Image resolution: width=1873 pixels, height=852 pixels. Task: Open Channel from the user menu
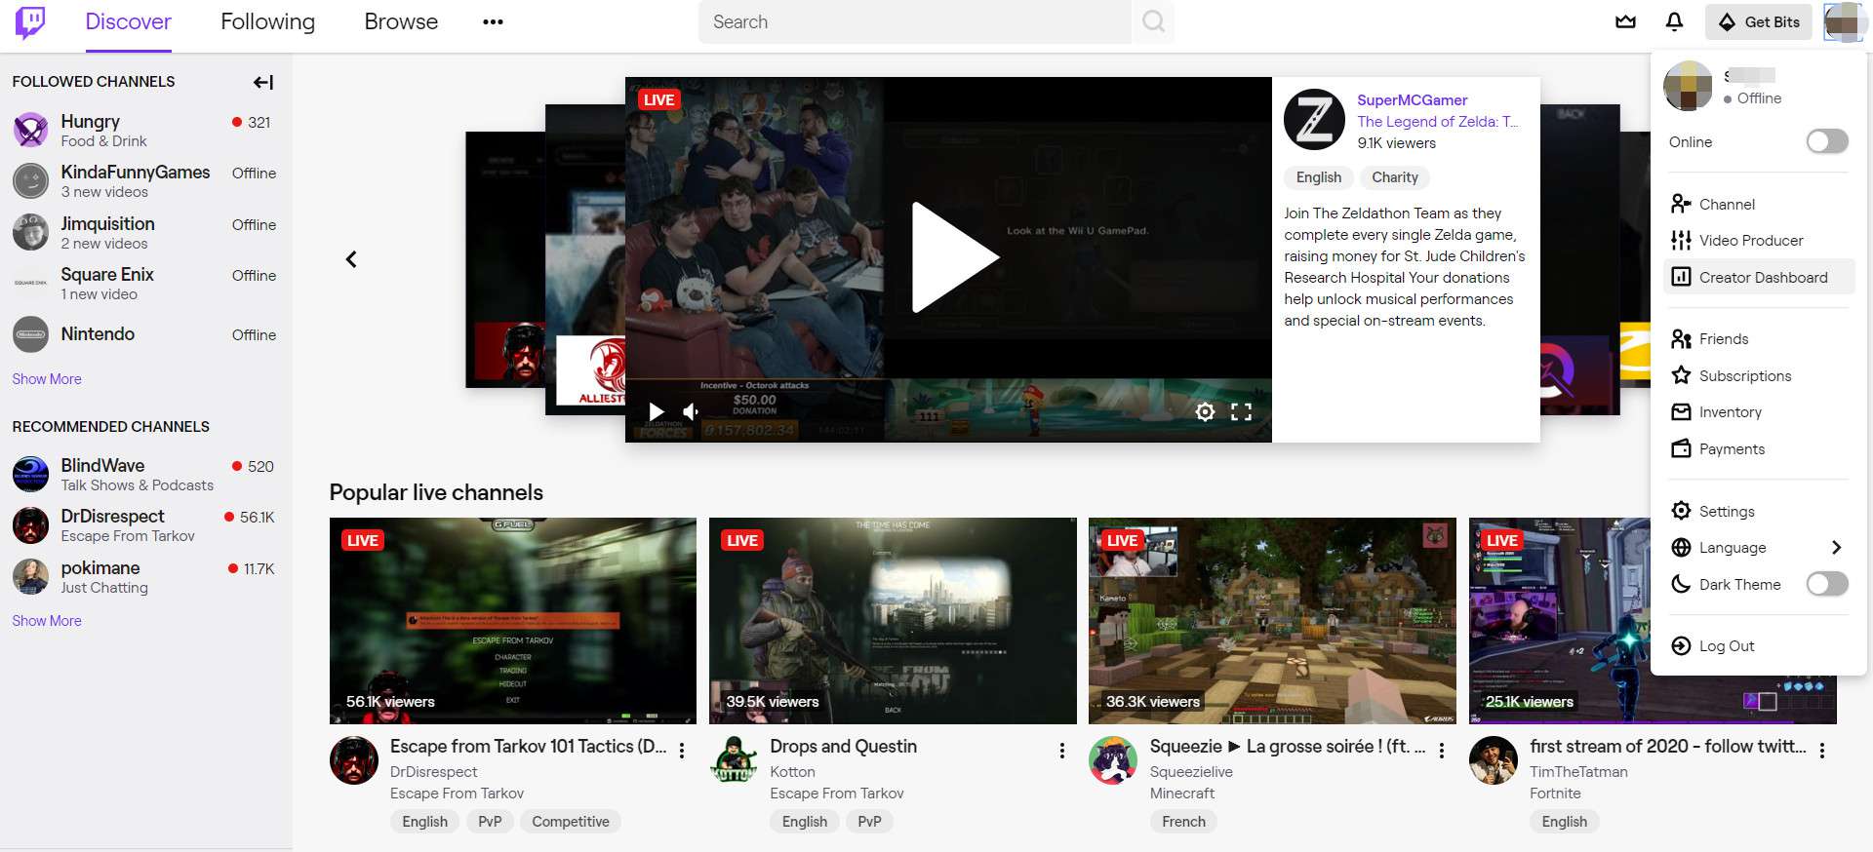pyautogui.click(x=1760, y=204)
